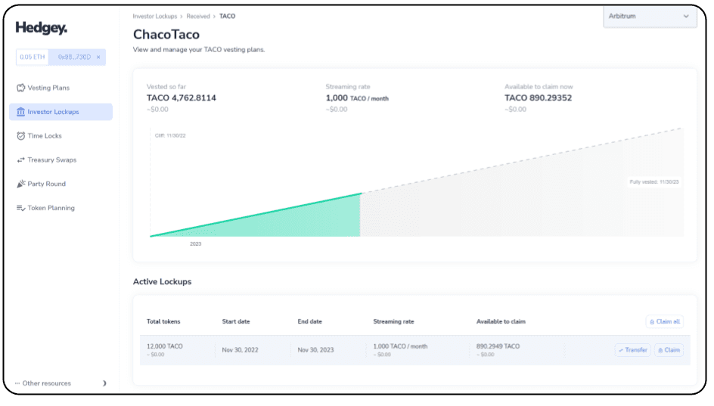Click the End date column header
714x406 pixels.
click(x=309, y=322)
